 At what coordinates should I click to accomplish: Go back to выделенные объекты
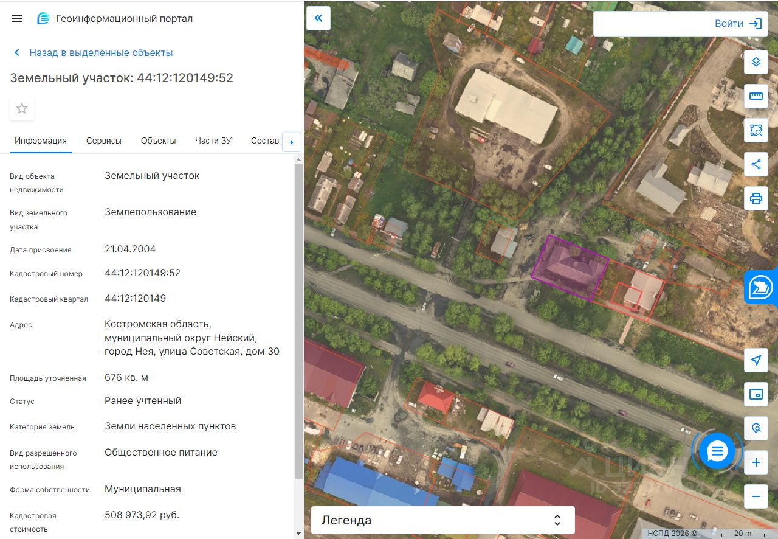point(101,53)
